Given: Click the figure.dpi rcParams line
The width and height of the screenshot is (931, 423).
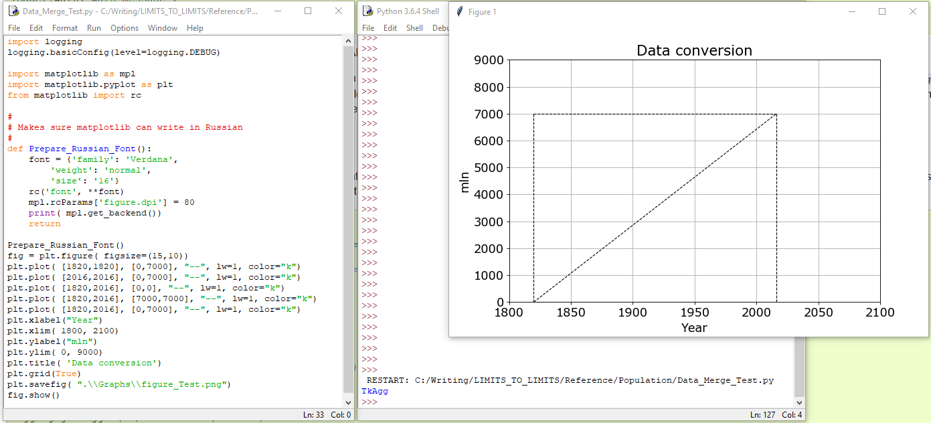Looking at the screenshot, I should tap(112, 202).
